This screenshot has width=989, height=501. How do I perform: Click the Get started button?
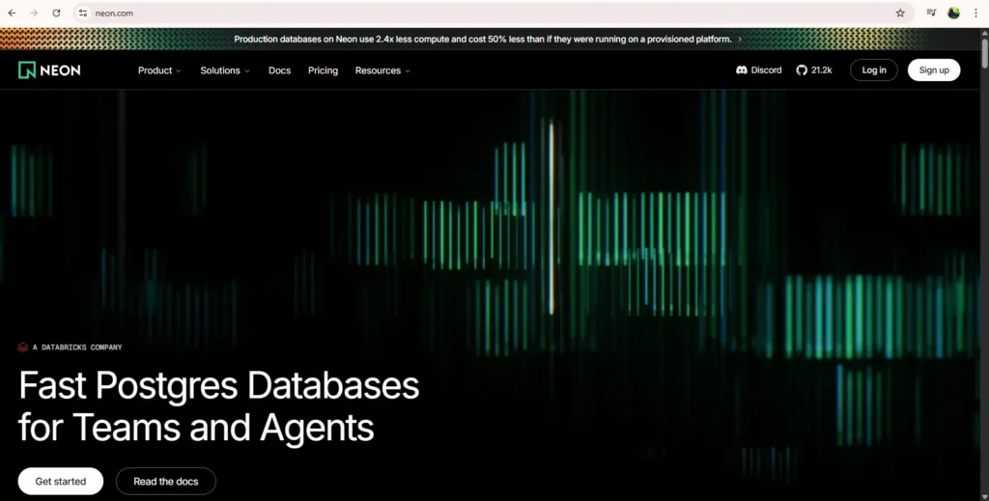coord(60,481)
